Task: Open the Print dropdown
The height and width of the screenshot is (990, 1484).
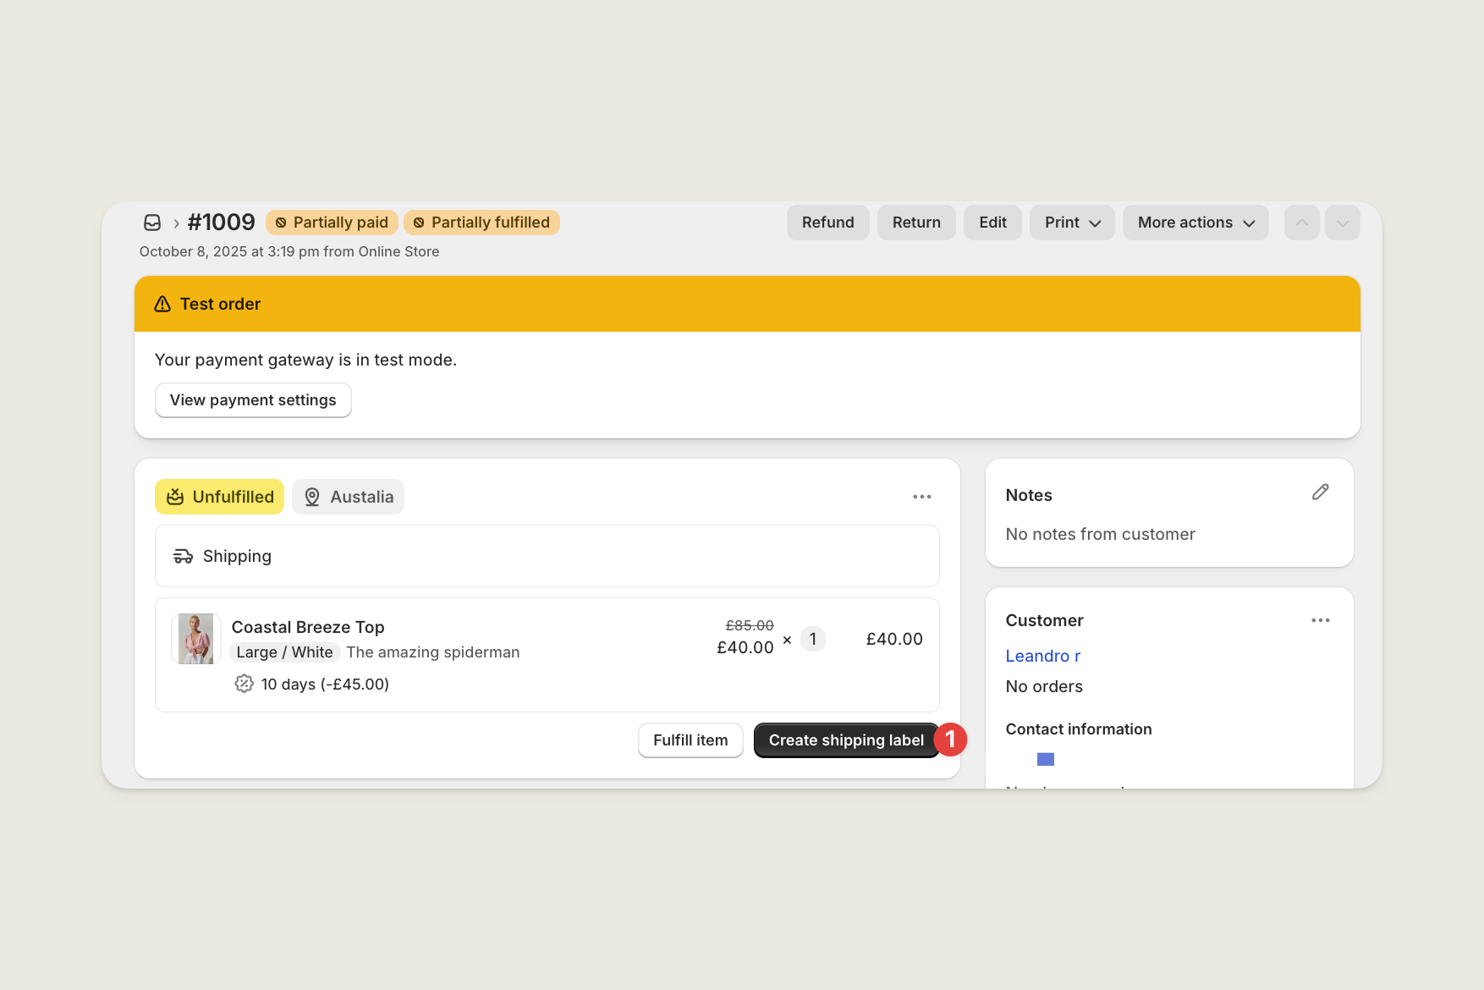Action: pyautogui.click(x=1071, y=222)
